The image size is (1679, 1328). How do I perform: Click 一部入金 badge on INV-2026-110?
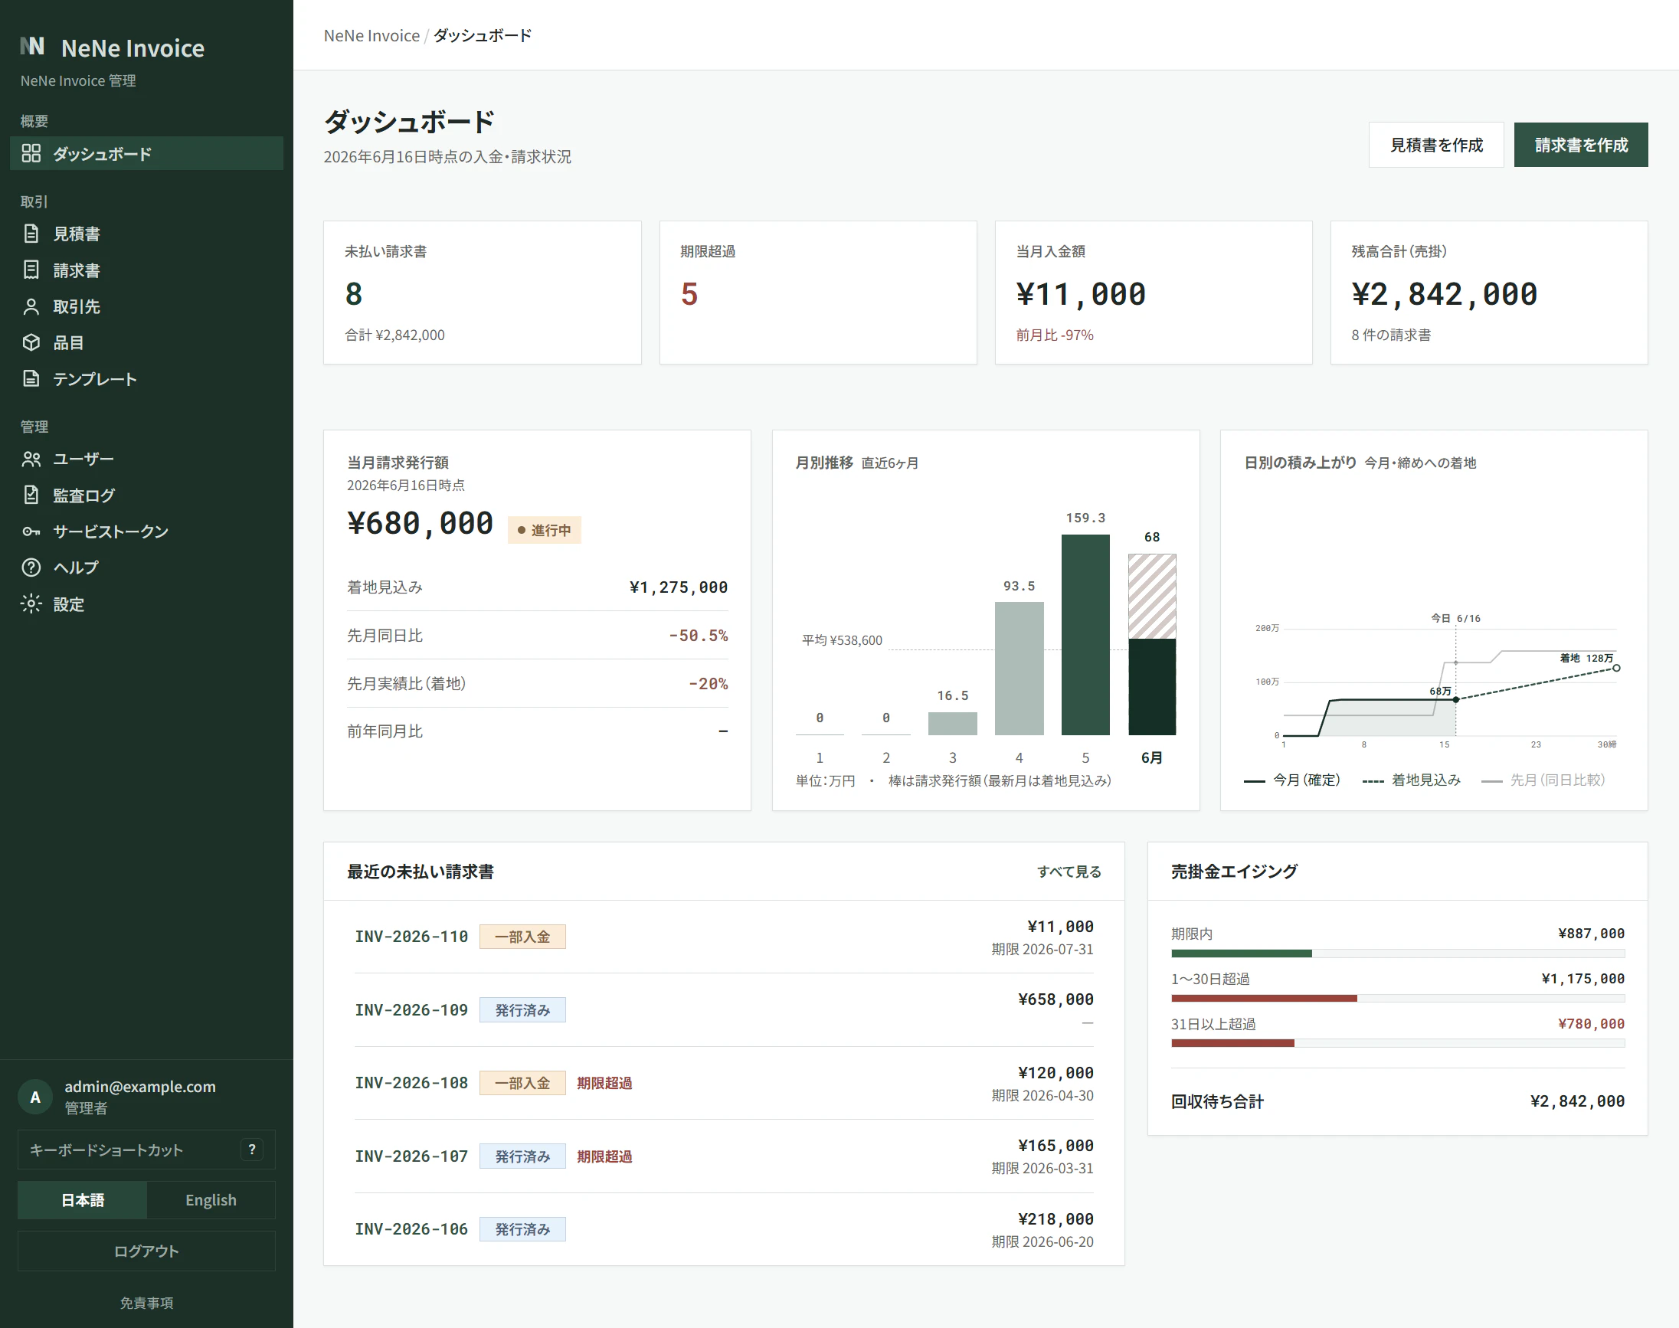[522, 937]
